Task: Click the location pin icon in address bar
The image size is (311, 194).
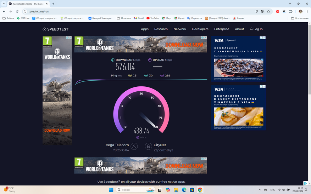Action: coord(257,11)
